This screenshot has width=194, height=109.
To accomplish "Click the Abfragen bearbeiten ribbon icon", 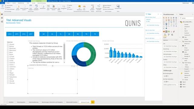I will [36, 7].
